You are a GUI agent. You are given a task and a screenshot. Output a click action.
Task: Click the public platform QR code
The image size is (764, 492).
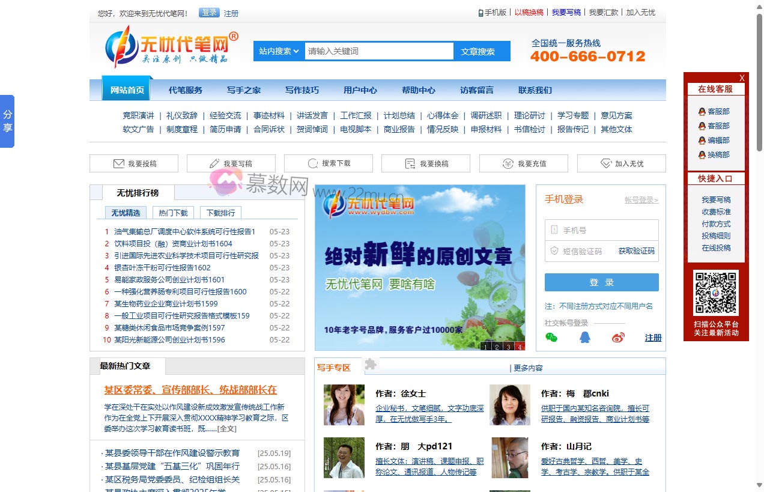coord(716,293)
